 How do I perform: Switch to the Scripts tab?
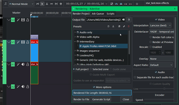(111, 14)
